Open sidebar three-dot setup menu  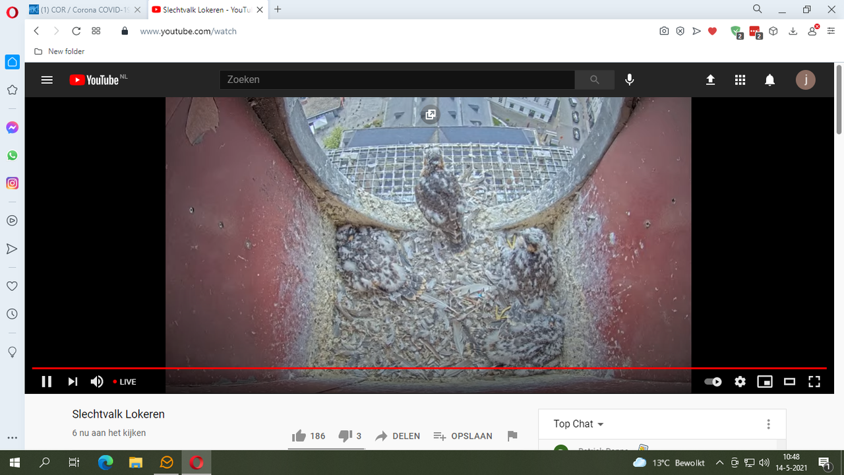(12, 438)
